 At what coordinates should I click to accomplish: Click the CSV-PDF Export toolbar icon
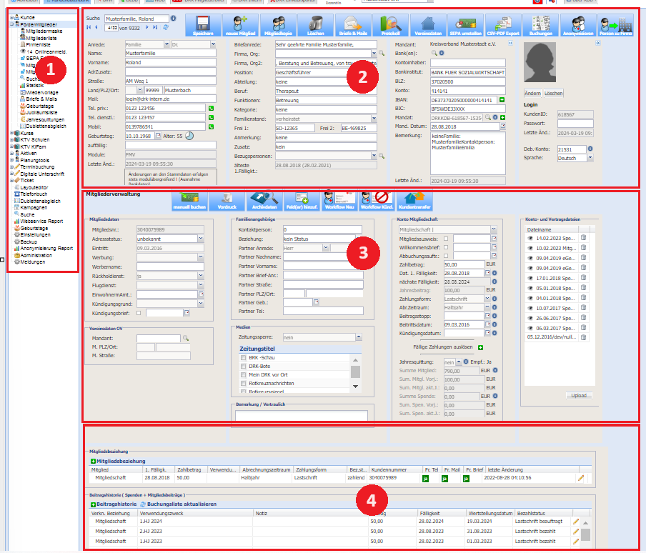pos(504,24)
